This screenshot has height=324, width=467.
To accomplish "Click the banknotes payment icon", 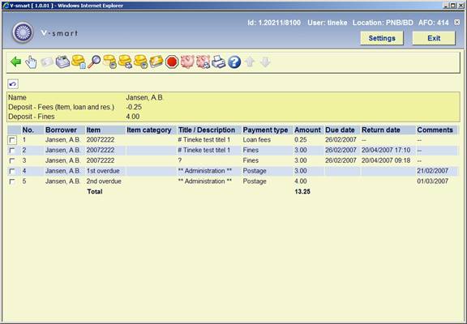I will (x=156, y=62).
